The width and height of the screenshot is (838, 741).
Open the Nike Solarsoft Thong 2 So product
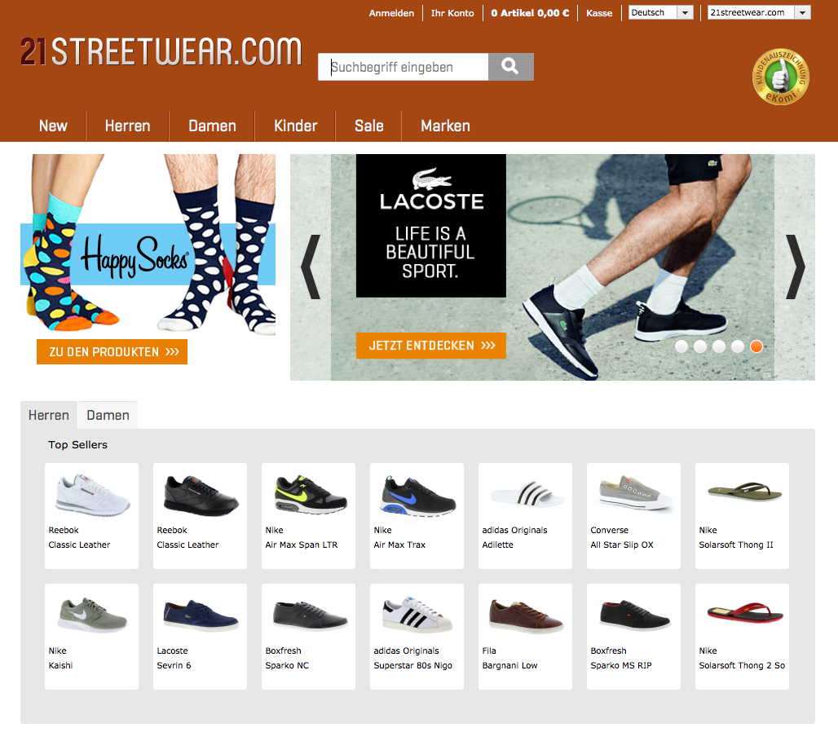pos(743,637)
